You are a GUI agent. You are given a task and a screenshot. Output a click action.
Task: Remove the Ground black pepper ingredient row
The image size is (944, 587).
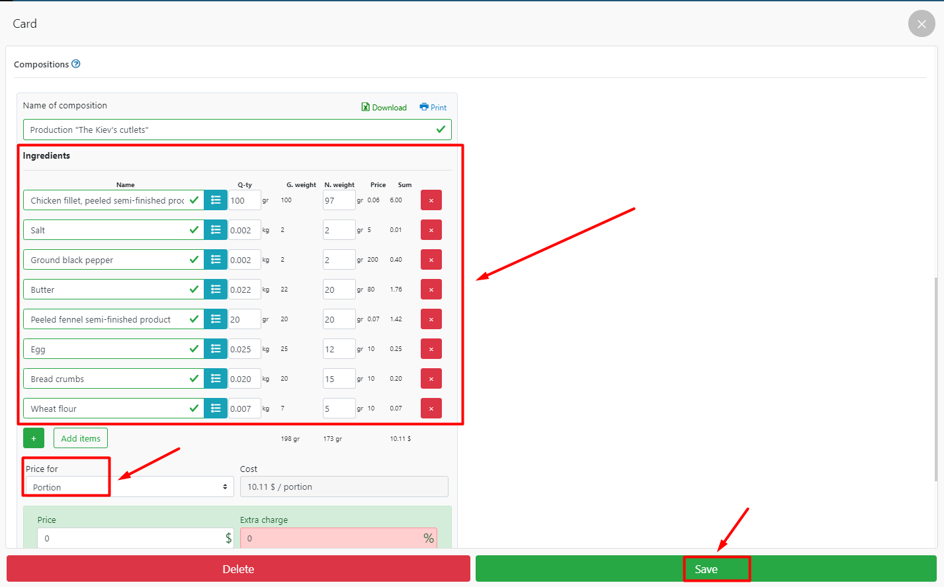431,260
